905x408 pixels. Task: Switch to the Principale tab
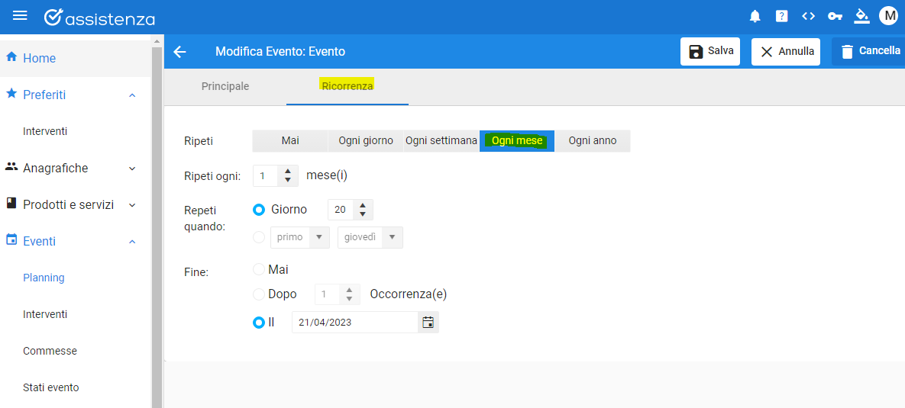[225, 86]
